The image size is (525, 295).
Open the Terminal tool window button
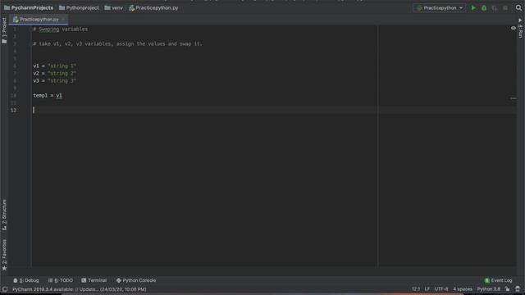[94, 280]
